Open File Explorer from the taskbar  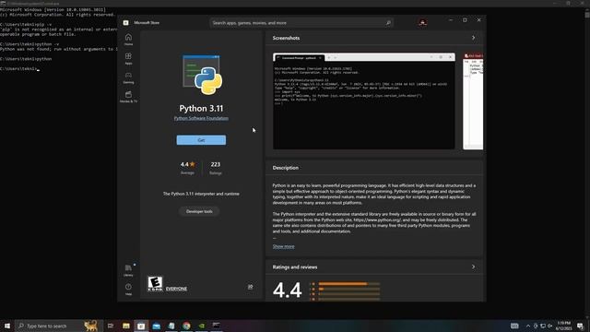(x=126, y=326)
